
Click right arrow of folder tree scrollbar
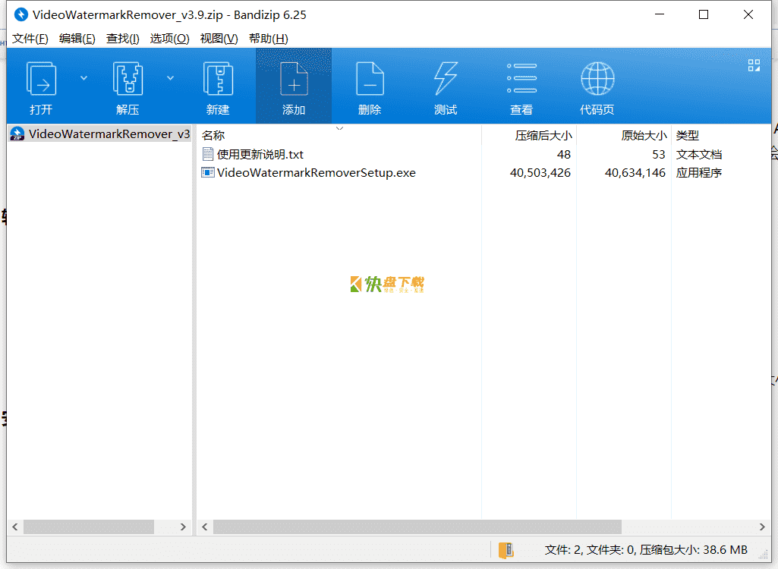pos(183,527)
